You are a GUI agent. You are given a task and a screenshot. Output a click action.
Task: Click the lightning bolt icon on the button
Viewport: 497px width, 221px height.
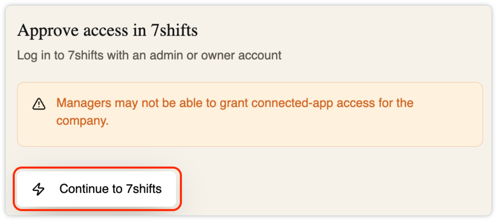tap(39, 189)
